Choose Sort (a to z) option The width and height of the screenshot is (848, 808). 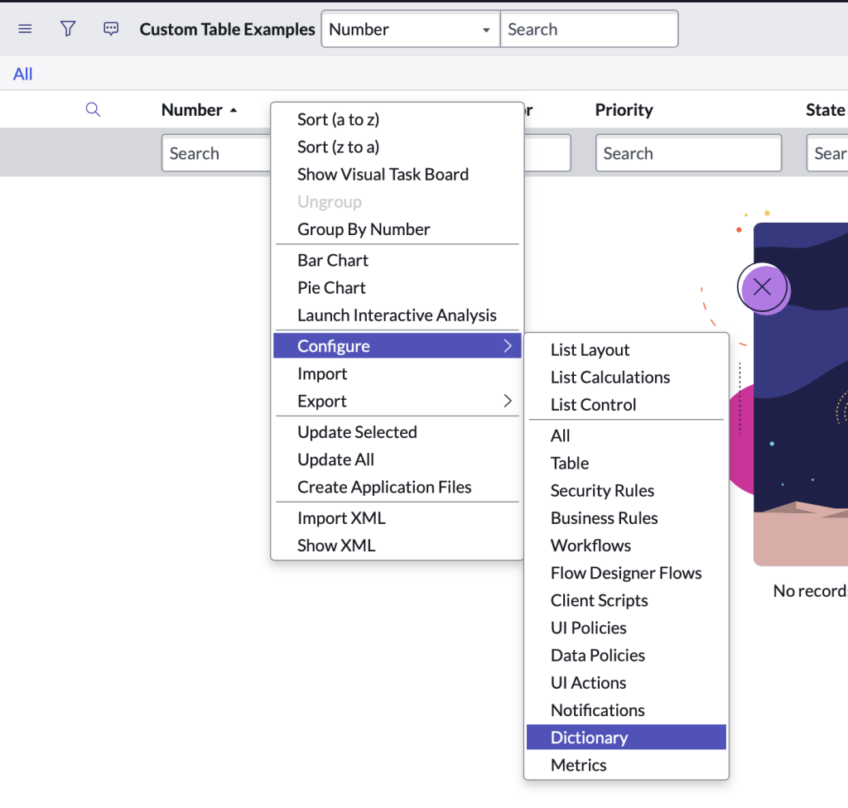[338, 119]
